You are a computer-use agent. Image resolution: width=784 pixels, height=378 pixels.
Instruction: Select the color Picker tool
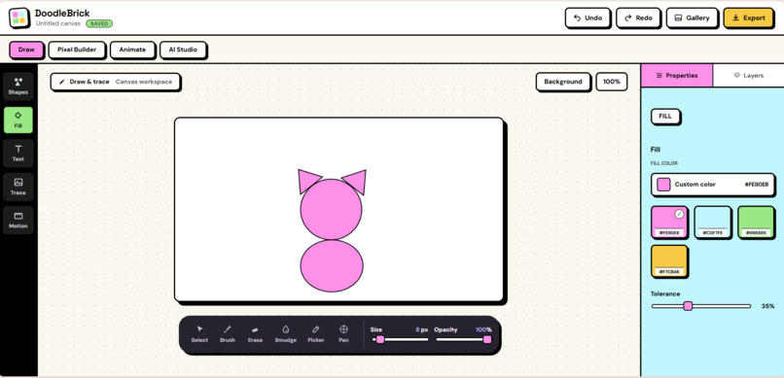(315, 334)
